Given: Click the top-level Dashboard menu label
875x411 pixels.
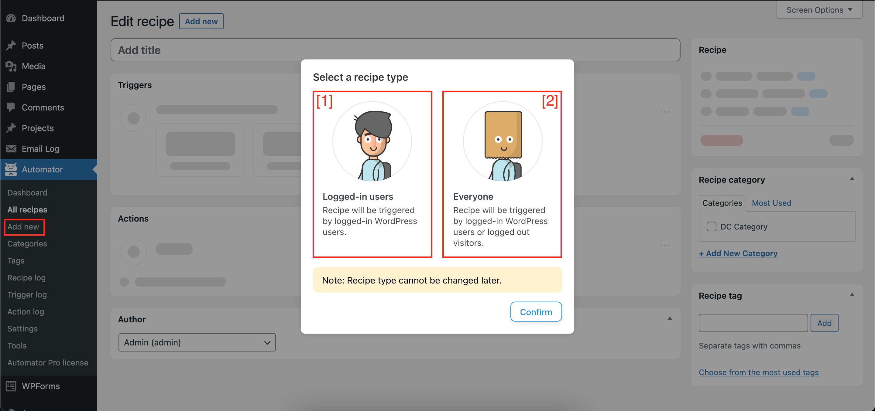Looking at the screenshot, I should point(43,18).
